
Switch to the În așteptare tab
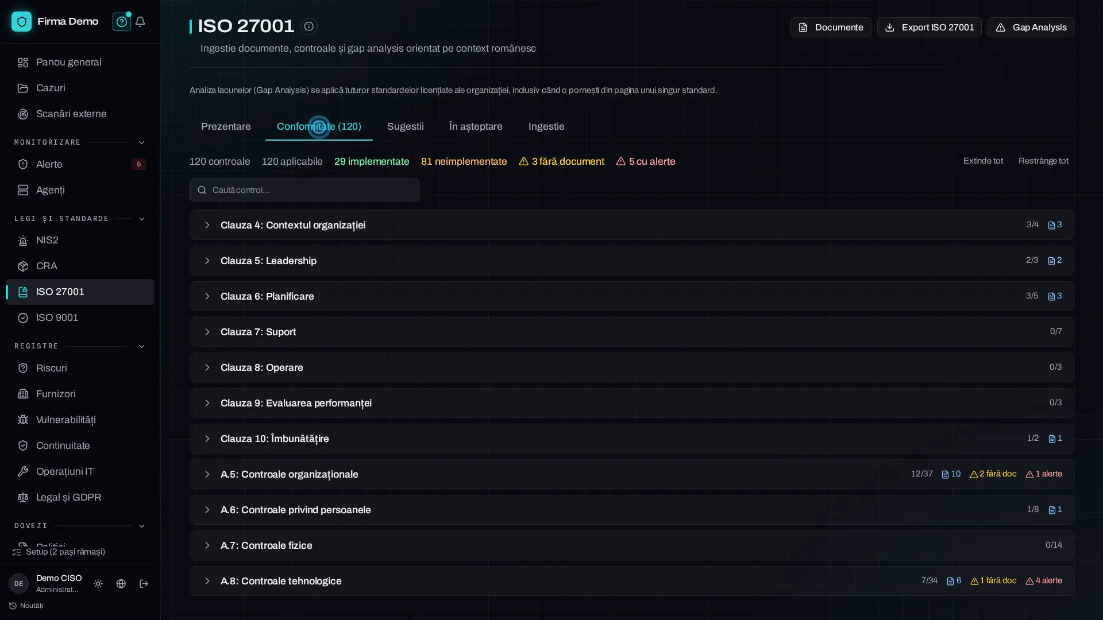(x=476, y=126)
